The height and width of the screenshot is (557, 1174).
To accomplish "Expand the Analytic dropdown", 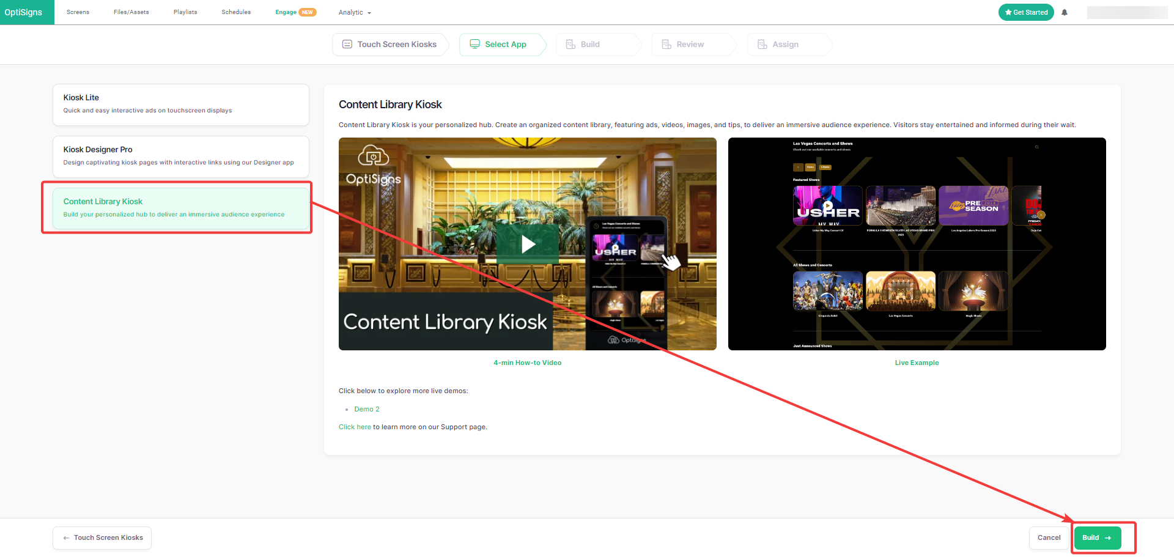I will tap(355, 12).
